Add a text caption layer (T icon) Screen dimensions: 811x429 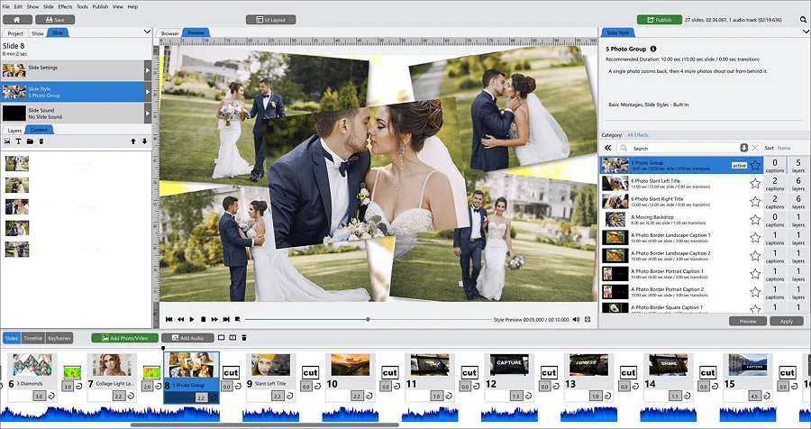pyautogui.click(x=19, y=141)
